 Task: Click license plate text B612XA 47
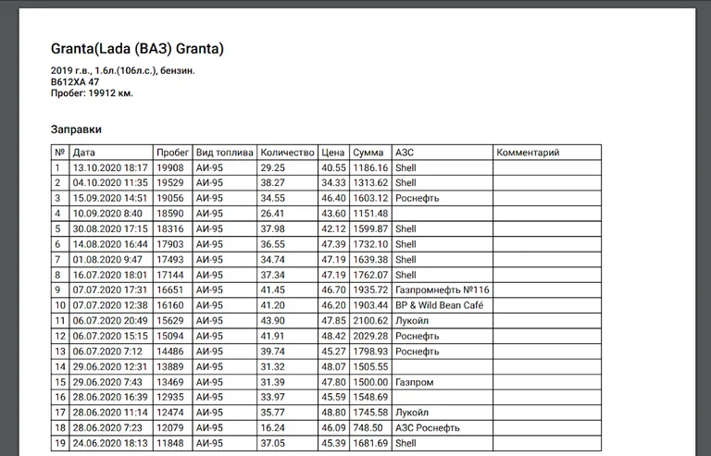click(x=75, y=82)
